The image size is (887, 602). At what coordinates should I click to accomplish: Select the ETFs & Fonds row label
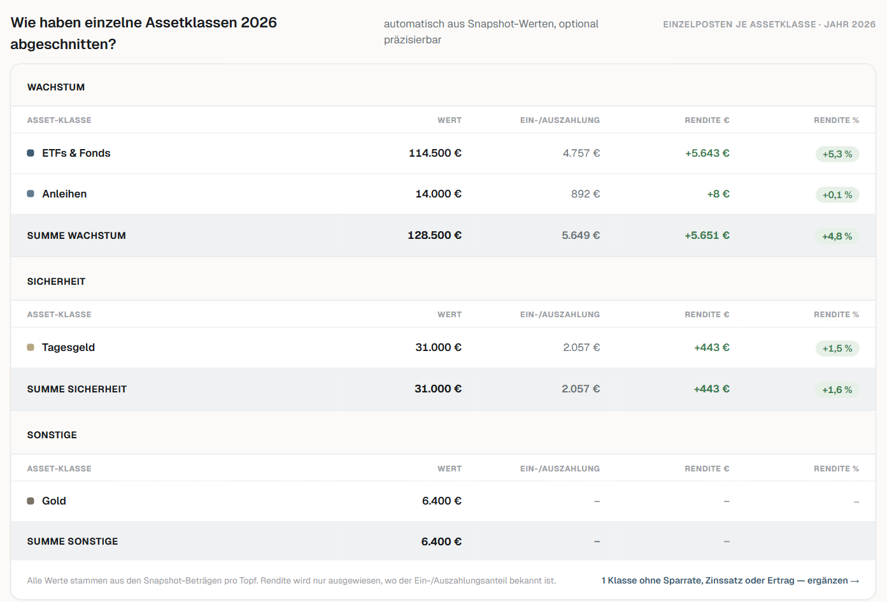76,153
